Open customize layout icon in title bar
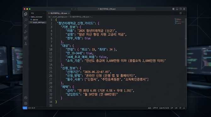 (x=184, y=9)
